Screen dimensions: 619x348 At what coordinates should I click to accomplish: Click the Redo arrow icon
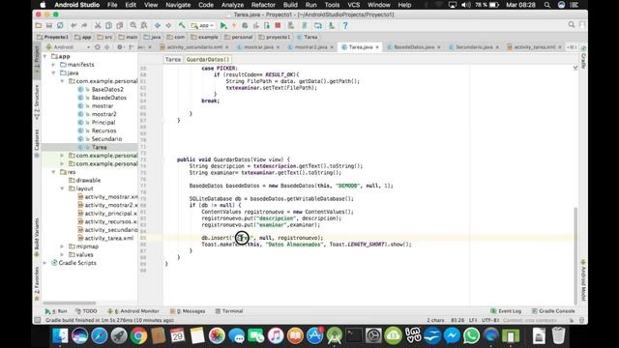coord(84,26)
